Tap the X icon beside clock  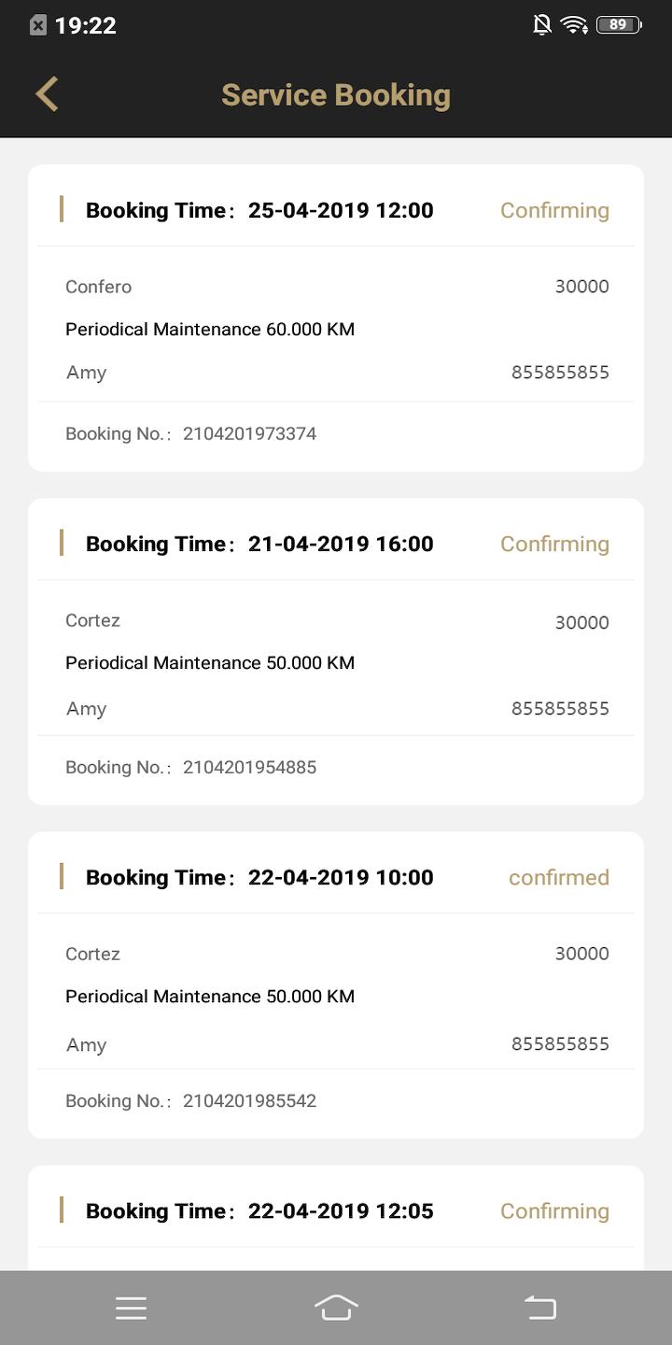37,25
